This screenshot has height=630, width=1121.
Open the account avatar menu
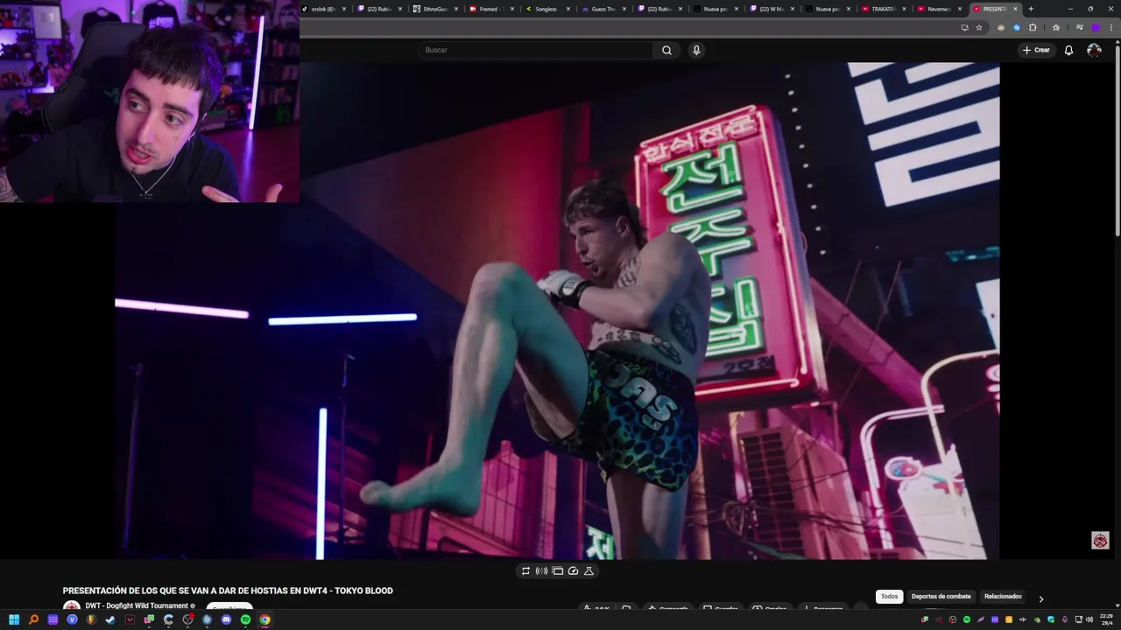1094,50
